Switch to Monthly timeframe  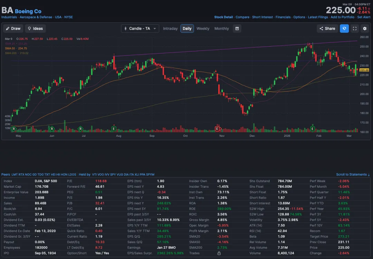click(x=221, y=29)
